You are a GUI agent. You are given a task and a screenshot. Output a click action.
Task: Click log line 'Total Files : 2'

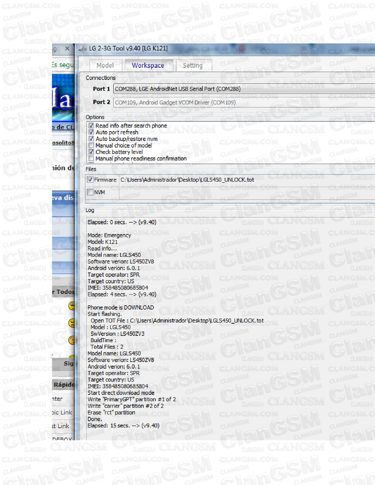107,347
